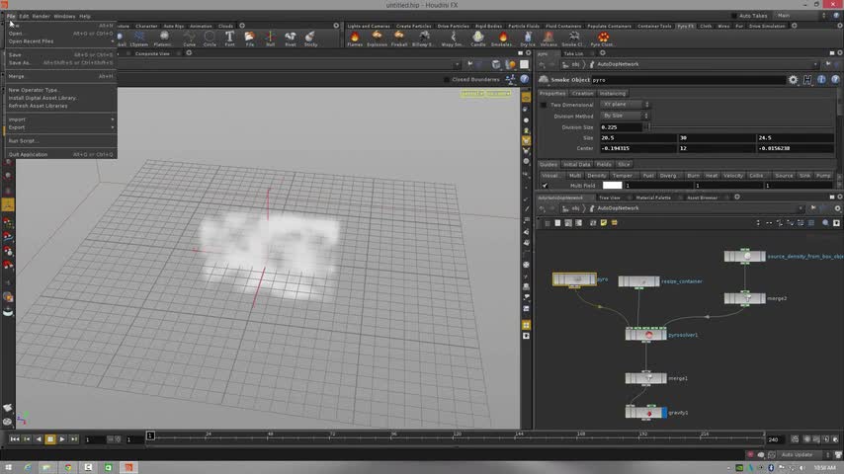The width and height of the screenshot is (844, 474).
Task: Select the Sticky shelf tool
Action: 310,39
